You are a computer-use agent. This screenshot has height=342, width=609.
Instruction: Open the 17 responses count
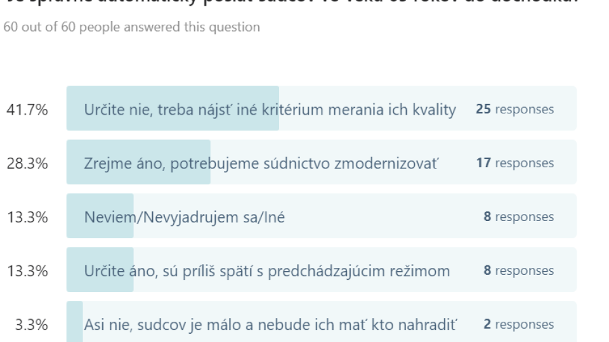pyautogui.click(x=514, y=163)
